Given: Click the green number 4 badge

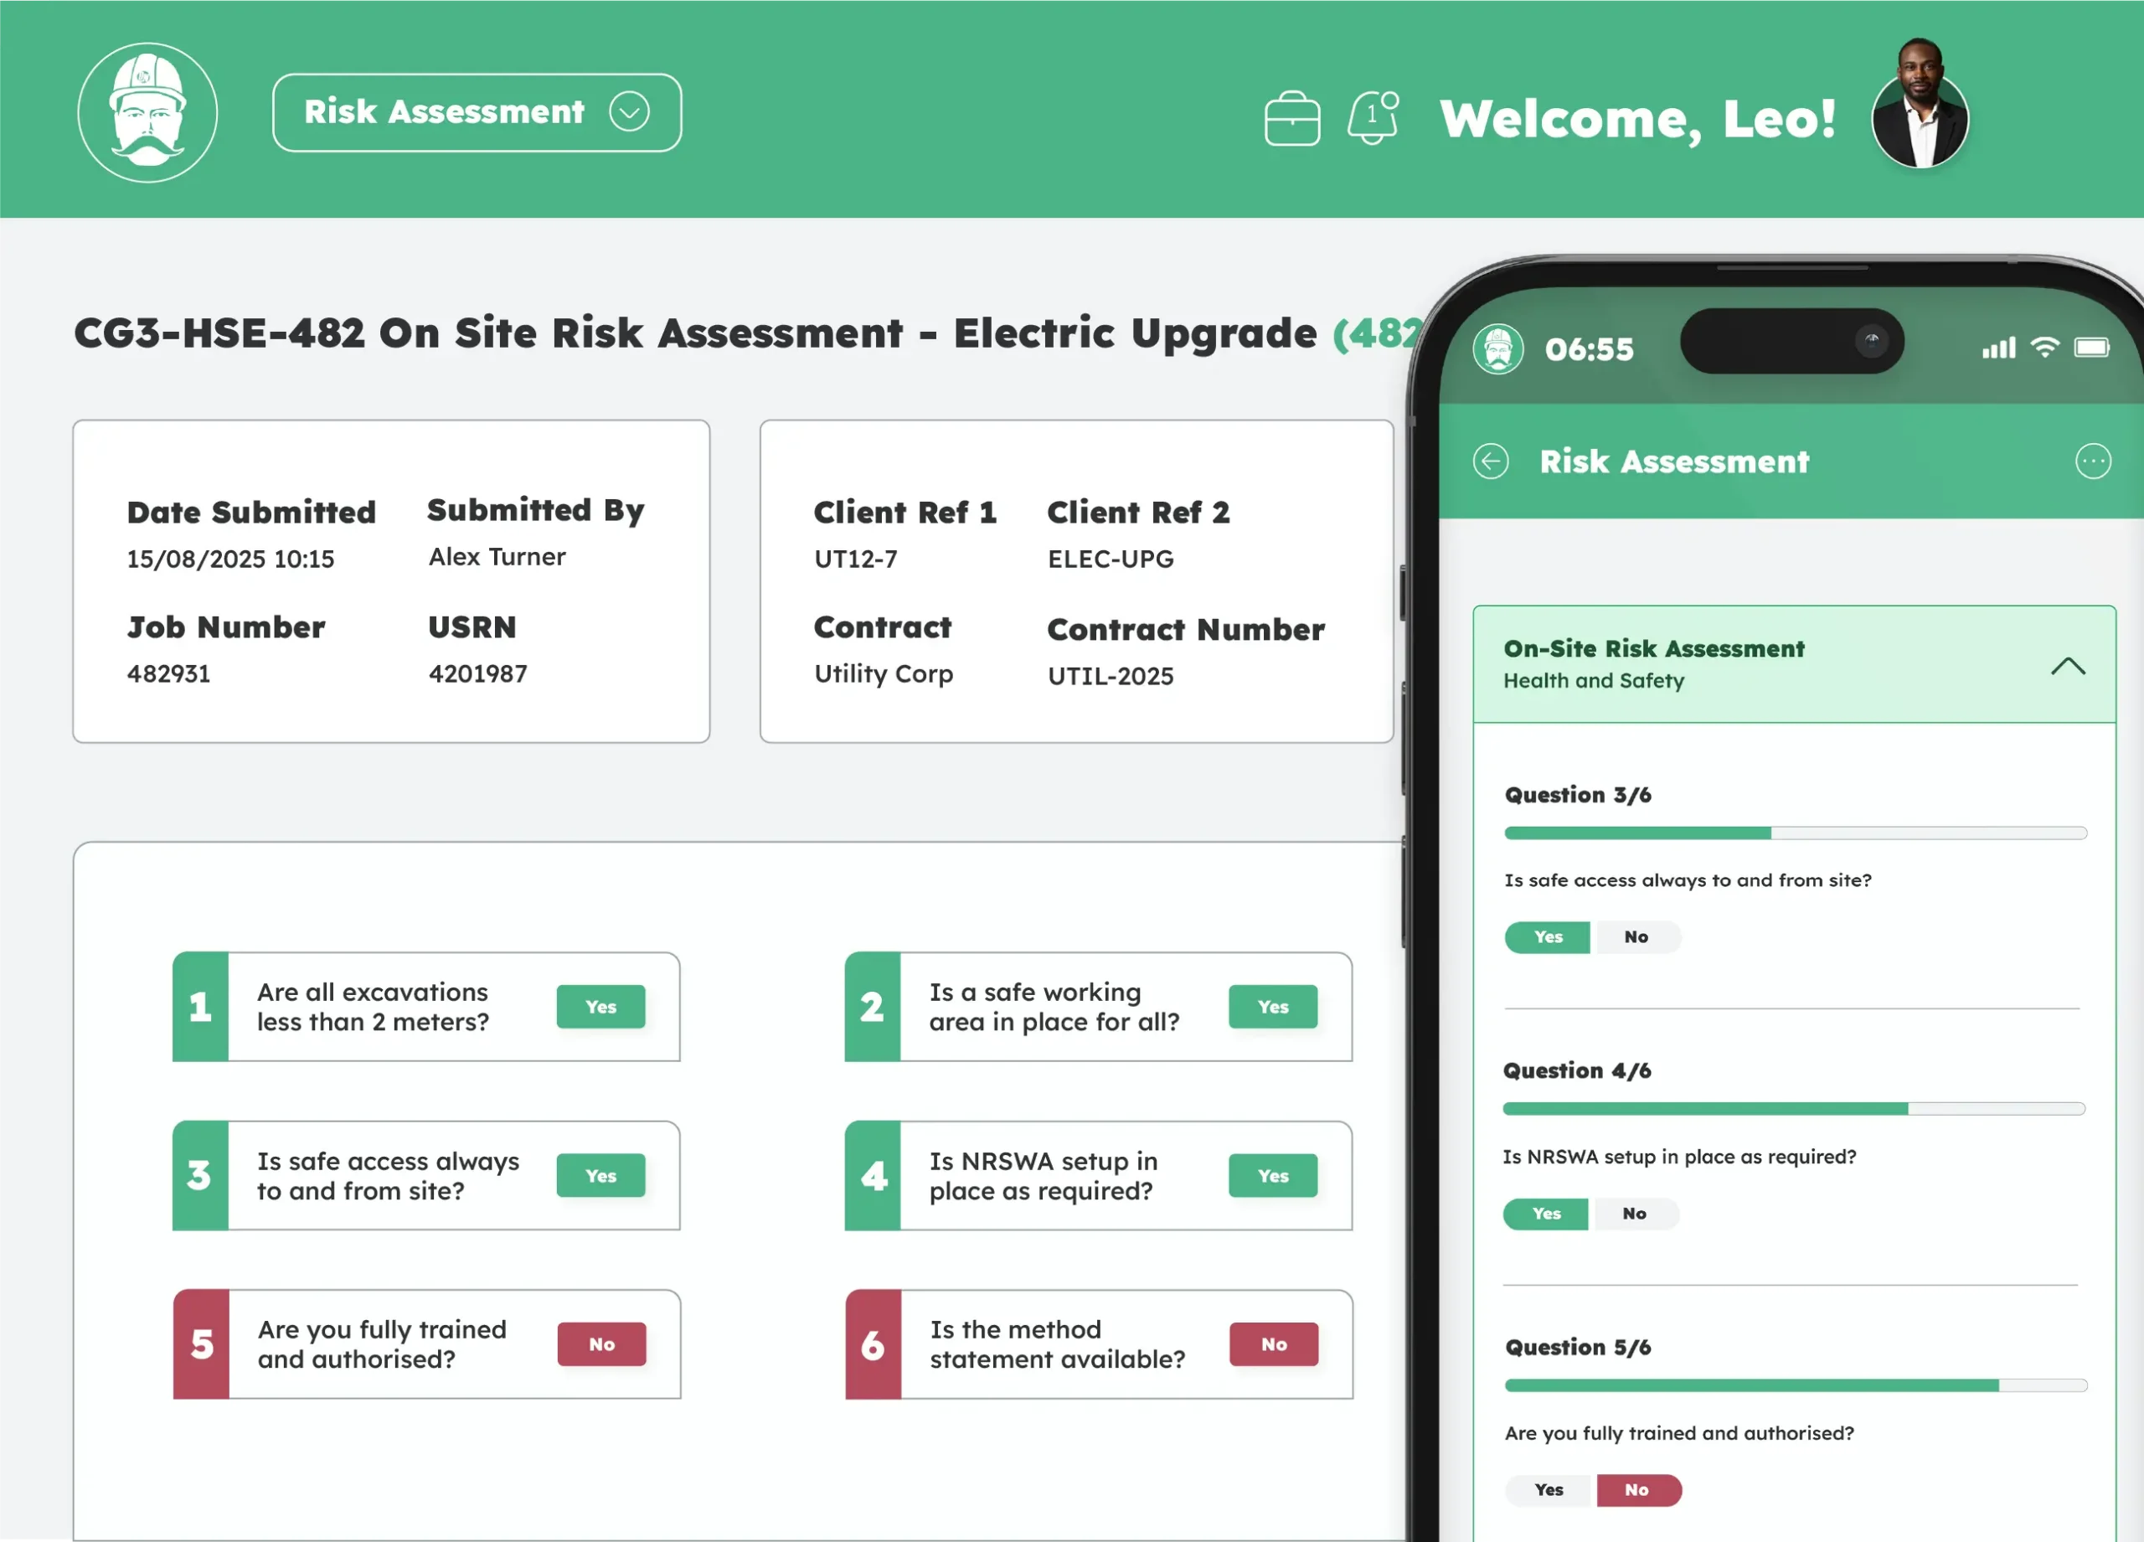Looking at the screenshot, I should point(873,1175).
